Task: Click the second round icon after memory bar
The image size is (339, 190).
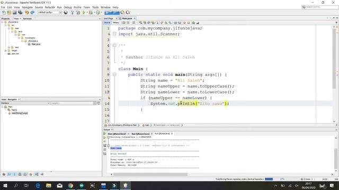Action: click(x=128, y=13)
